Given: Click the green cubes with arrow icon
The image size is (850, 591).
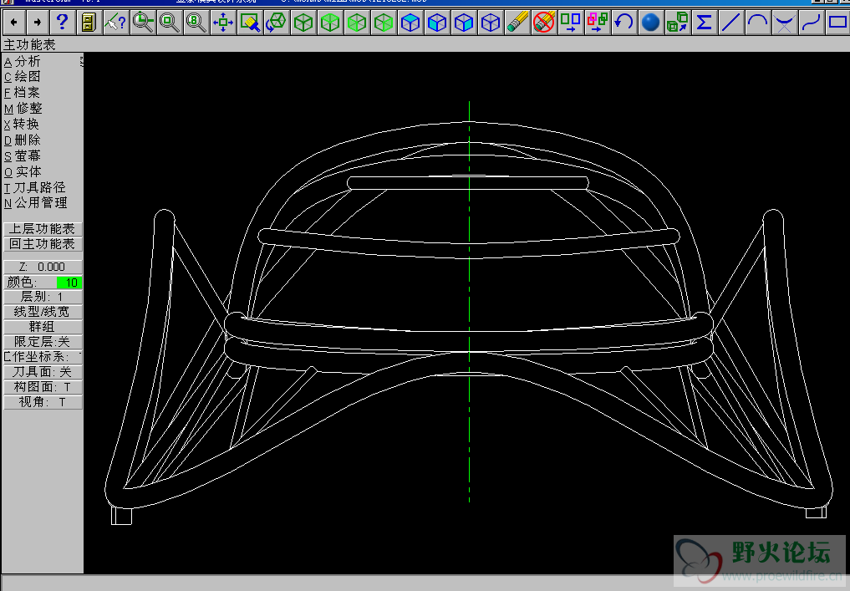Looking at the screenshot, I should (677, 23).
